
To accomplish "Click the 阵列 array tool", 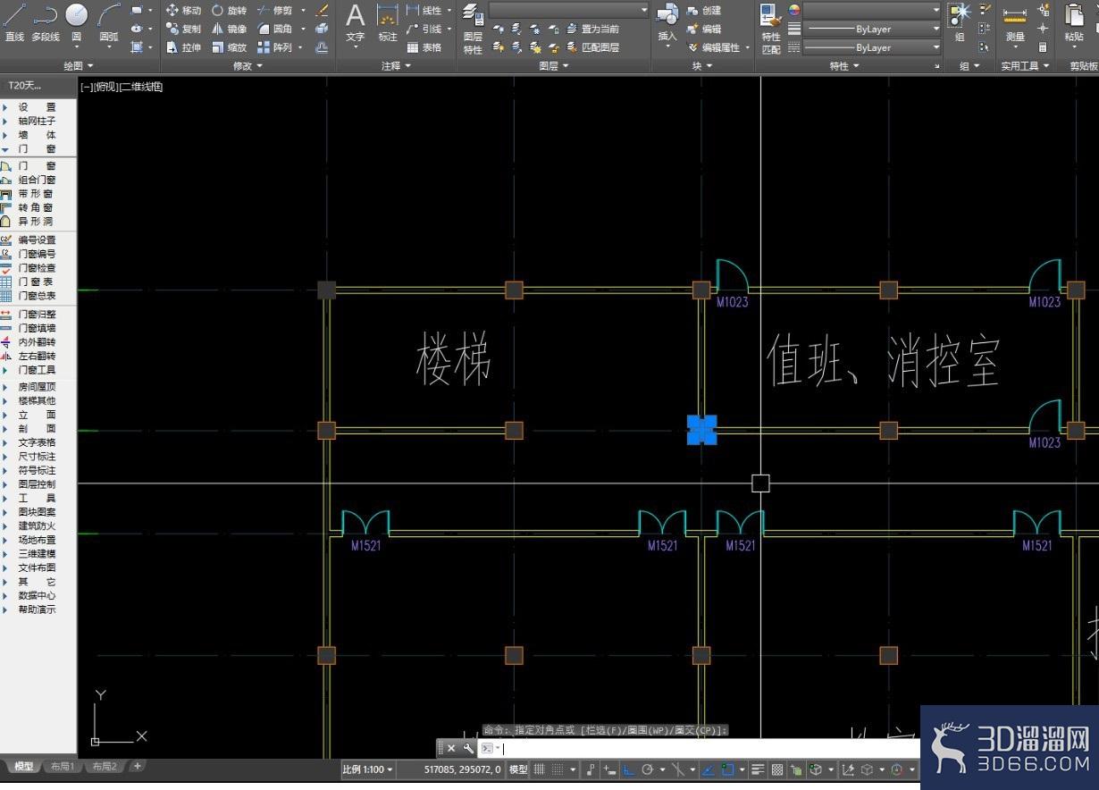I will [x=274, y=47].
